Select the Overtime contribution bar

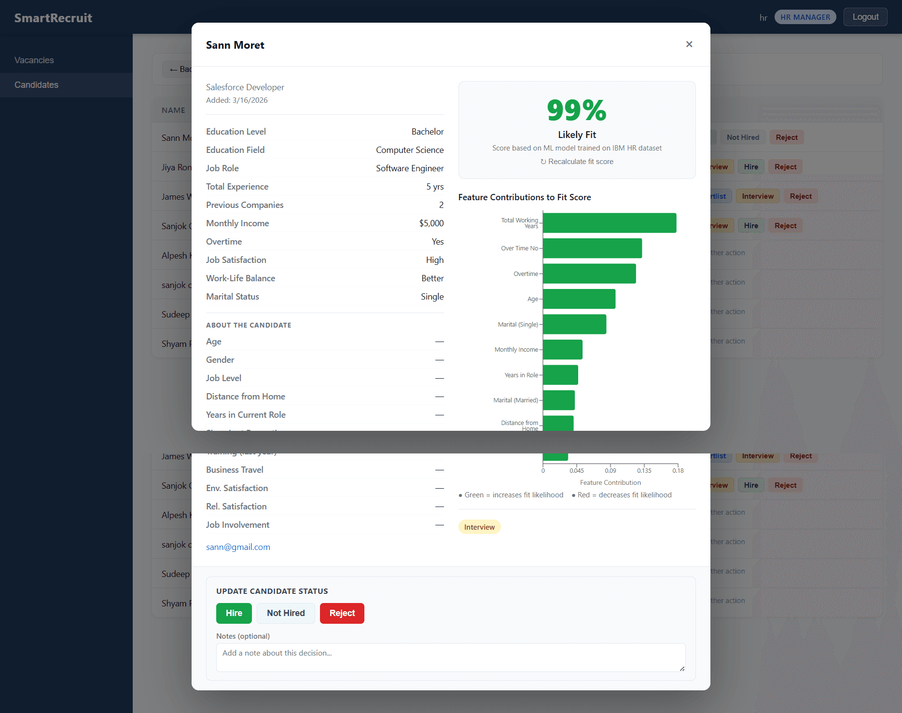point(589,274)
